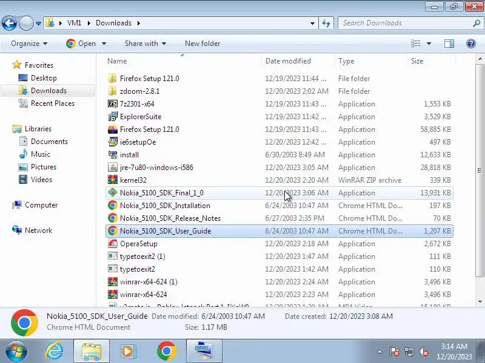Click the search magnifier icon
This screenshot has width=485, height=363.
click(477, 23)
